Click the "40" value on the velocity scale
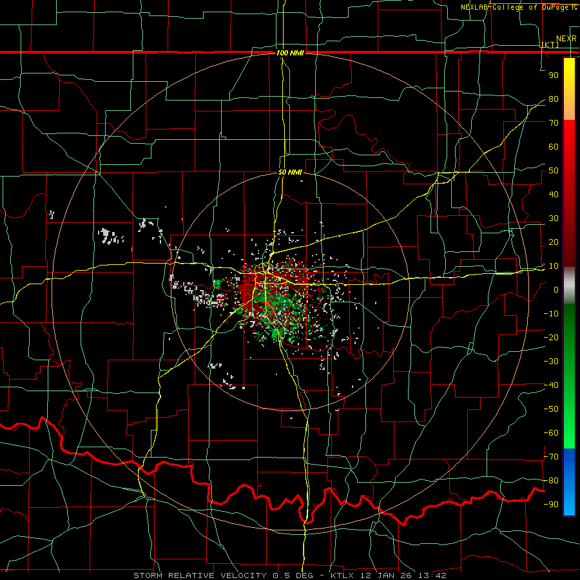The image size is (580, 580). [x=554, y=195]
